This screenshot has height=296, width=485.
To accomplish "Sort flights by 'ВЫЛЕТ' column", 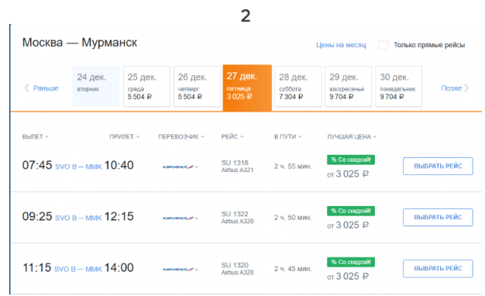I will [x=36, y=136].
